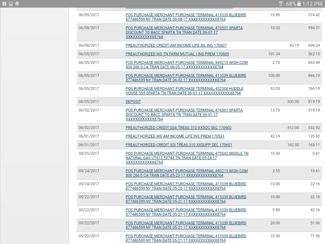325x244 pixels.
Task: Select debit amount 10.03
Action: click(275, 28)
